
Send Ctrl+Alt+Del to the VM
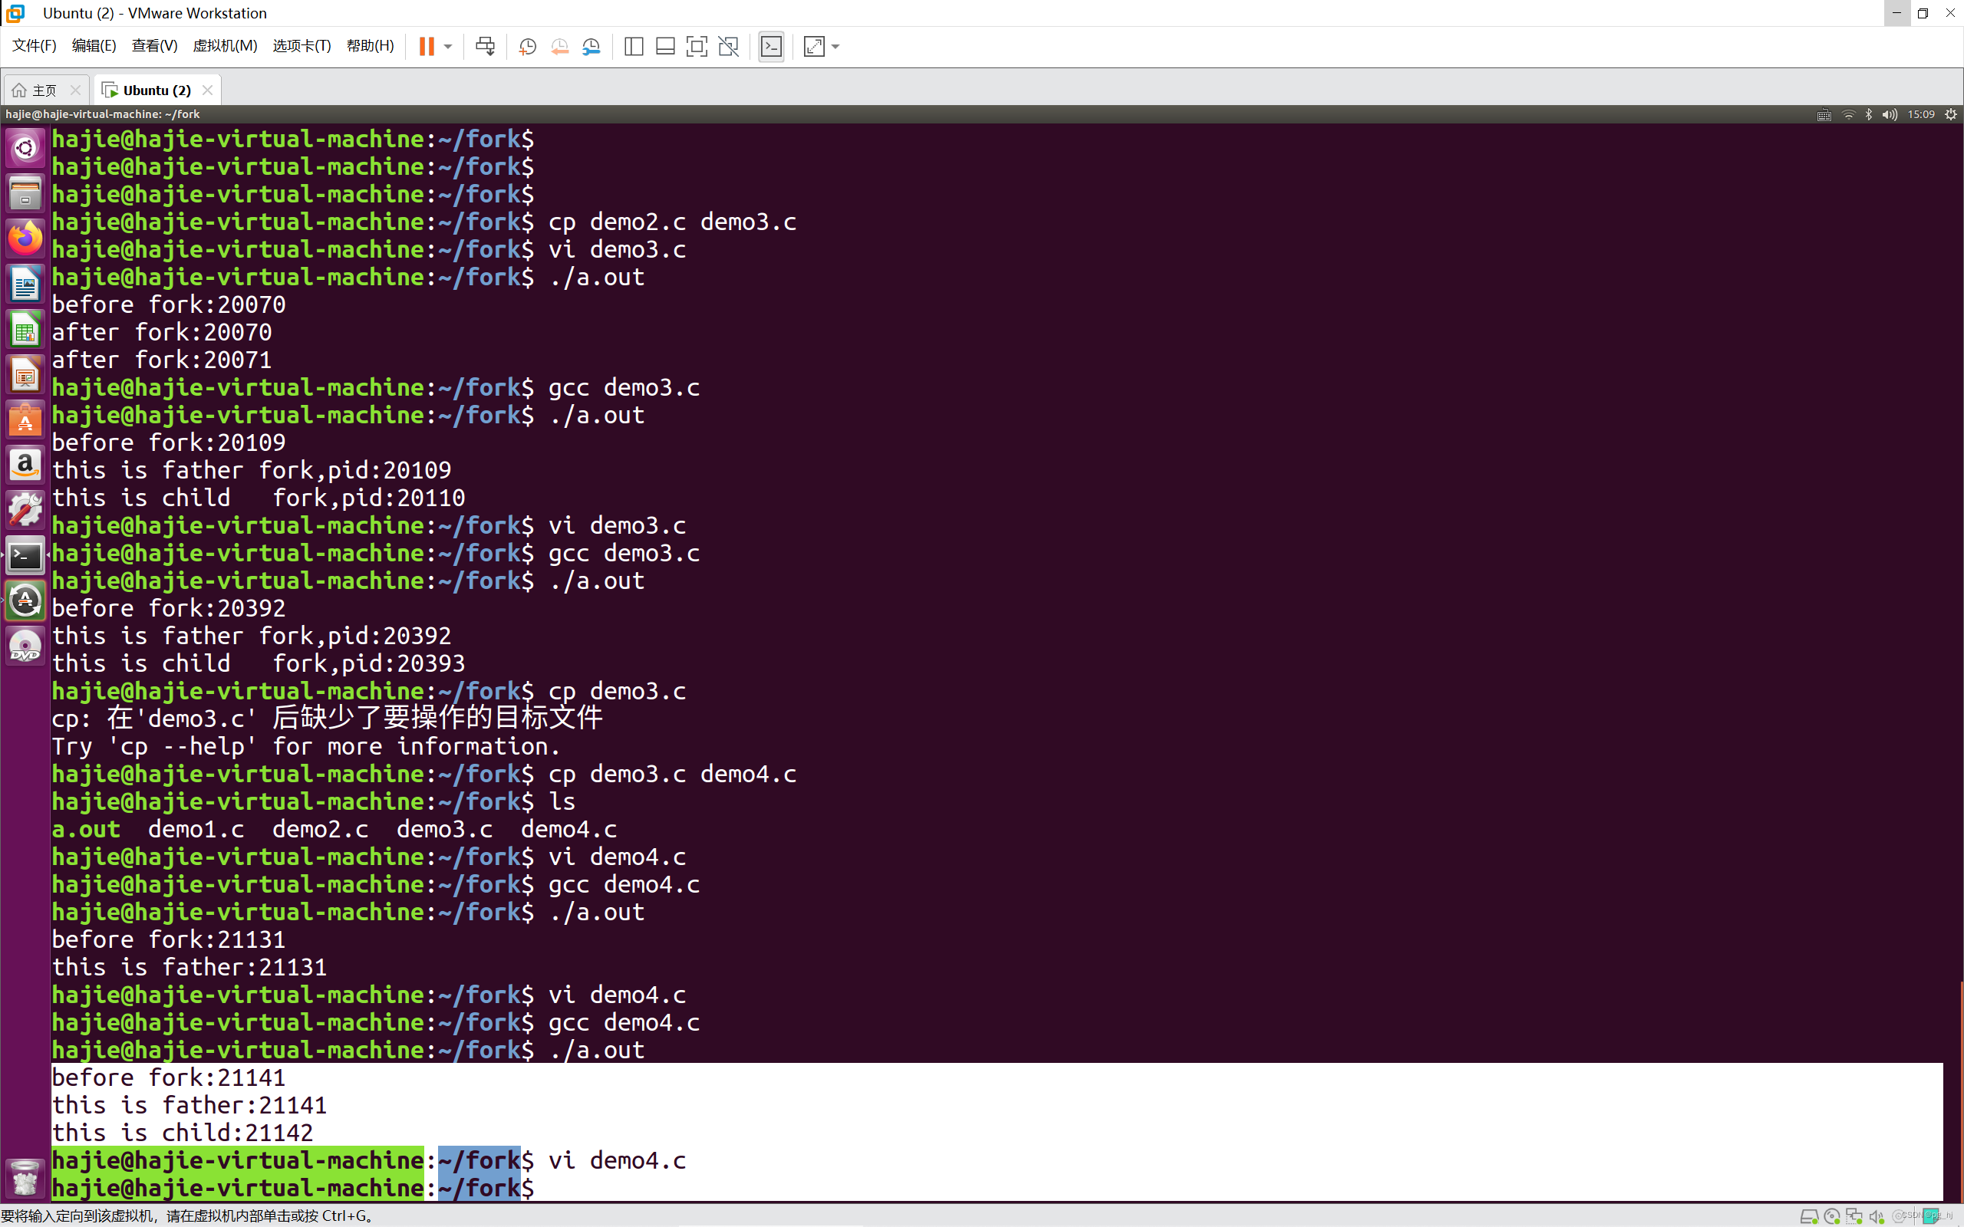pyautogui.click(x=485, y=46)
